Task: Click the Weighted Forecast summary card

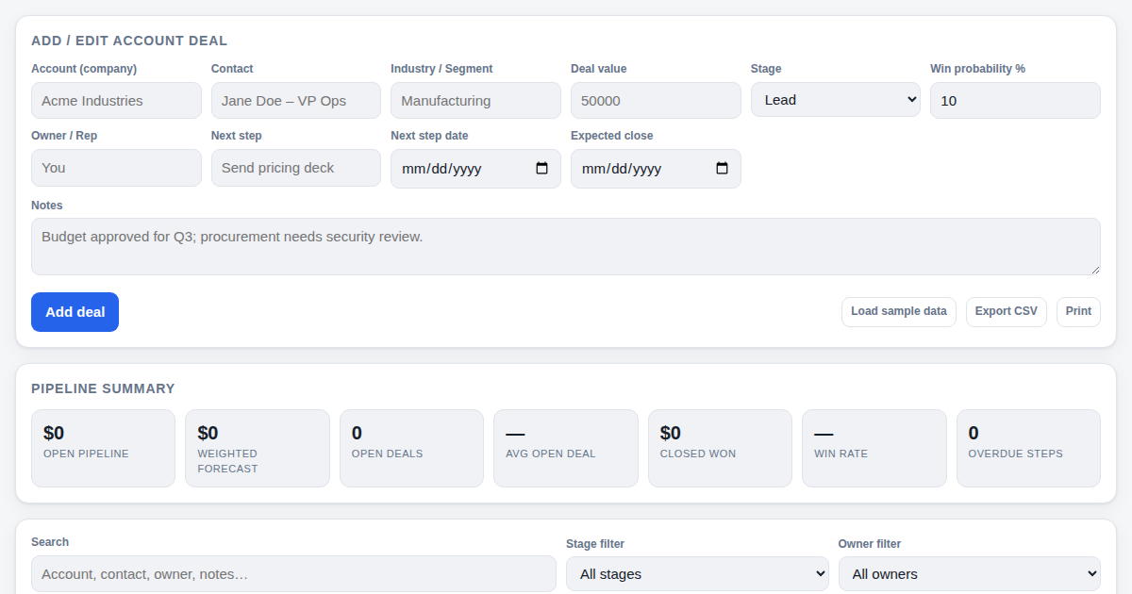Action: (x=258, y=448)
